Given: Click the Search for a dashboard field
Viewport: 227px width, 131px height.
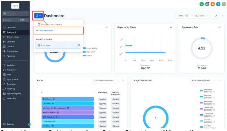Looking at the screenshot, I should (x=59, y=24).
